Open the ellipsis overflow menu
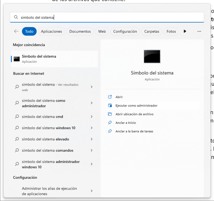The height and width of the screenshot is (201, 214). click(199, 31)
